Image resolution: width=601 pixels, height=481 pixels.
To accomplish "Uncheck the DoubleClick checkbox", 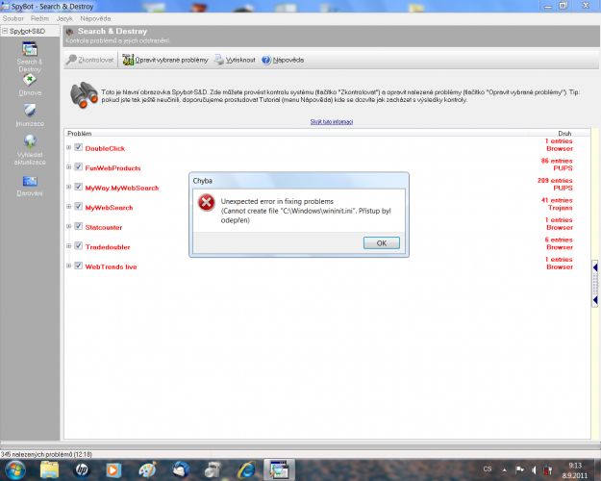I will pyautogui.click(x=79, y=147).
